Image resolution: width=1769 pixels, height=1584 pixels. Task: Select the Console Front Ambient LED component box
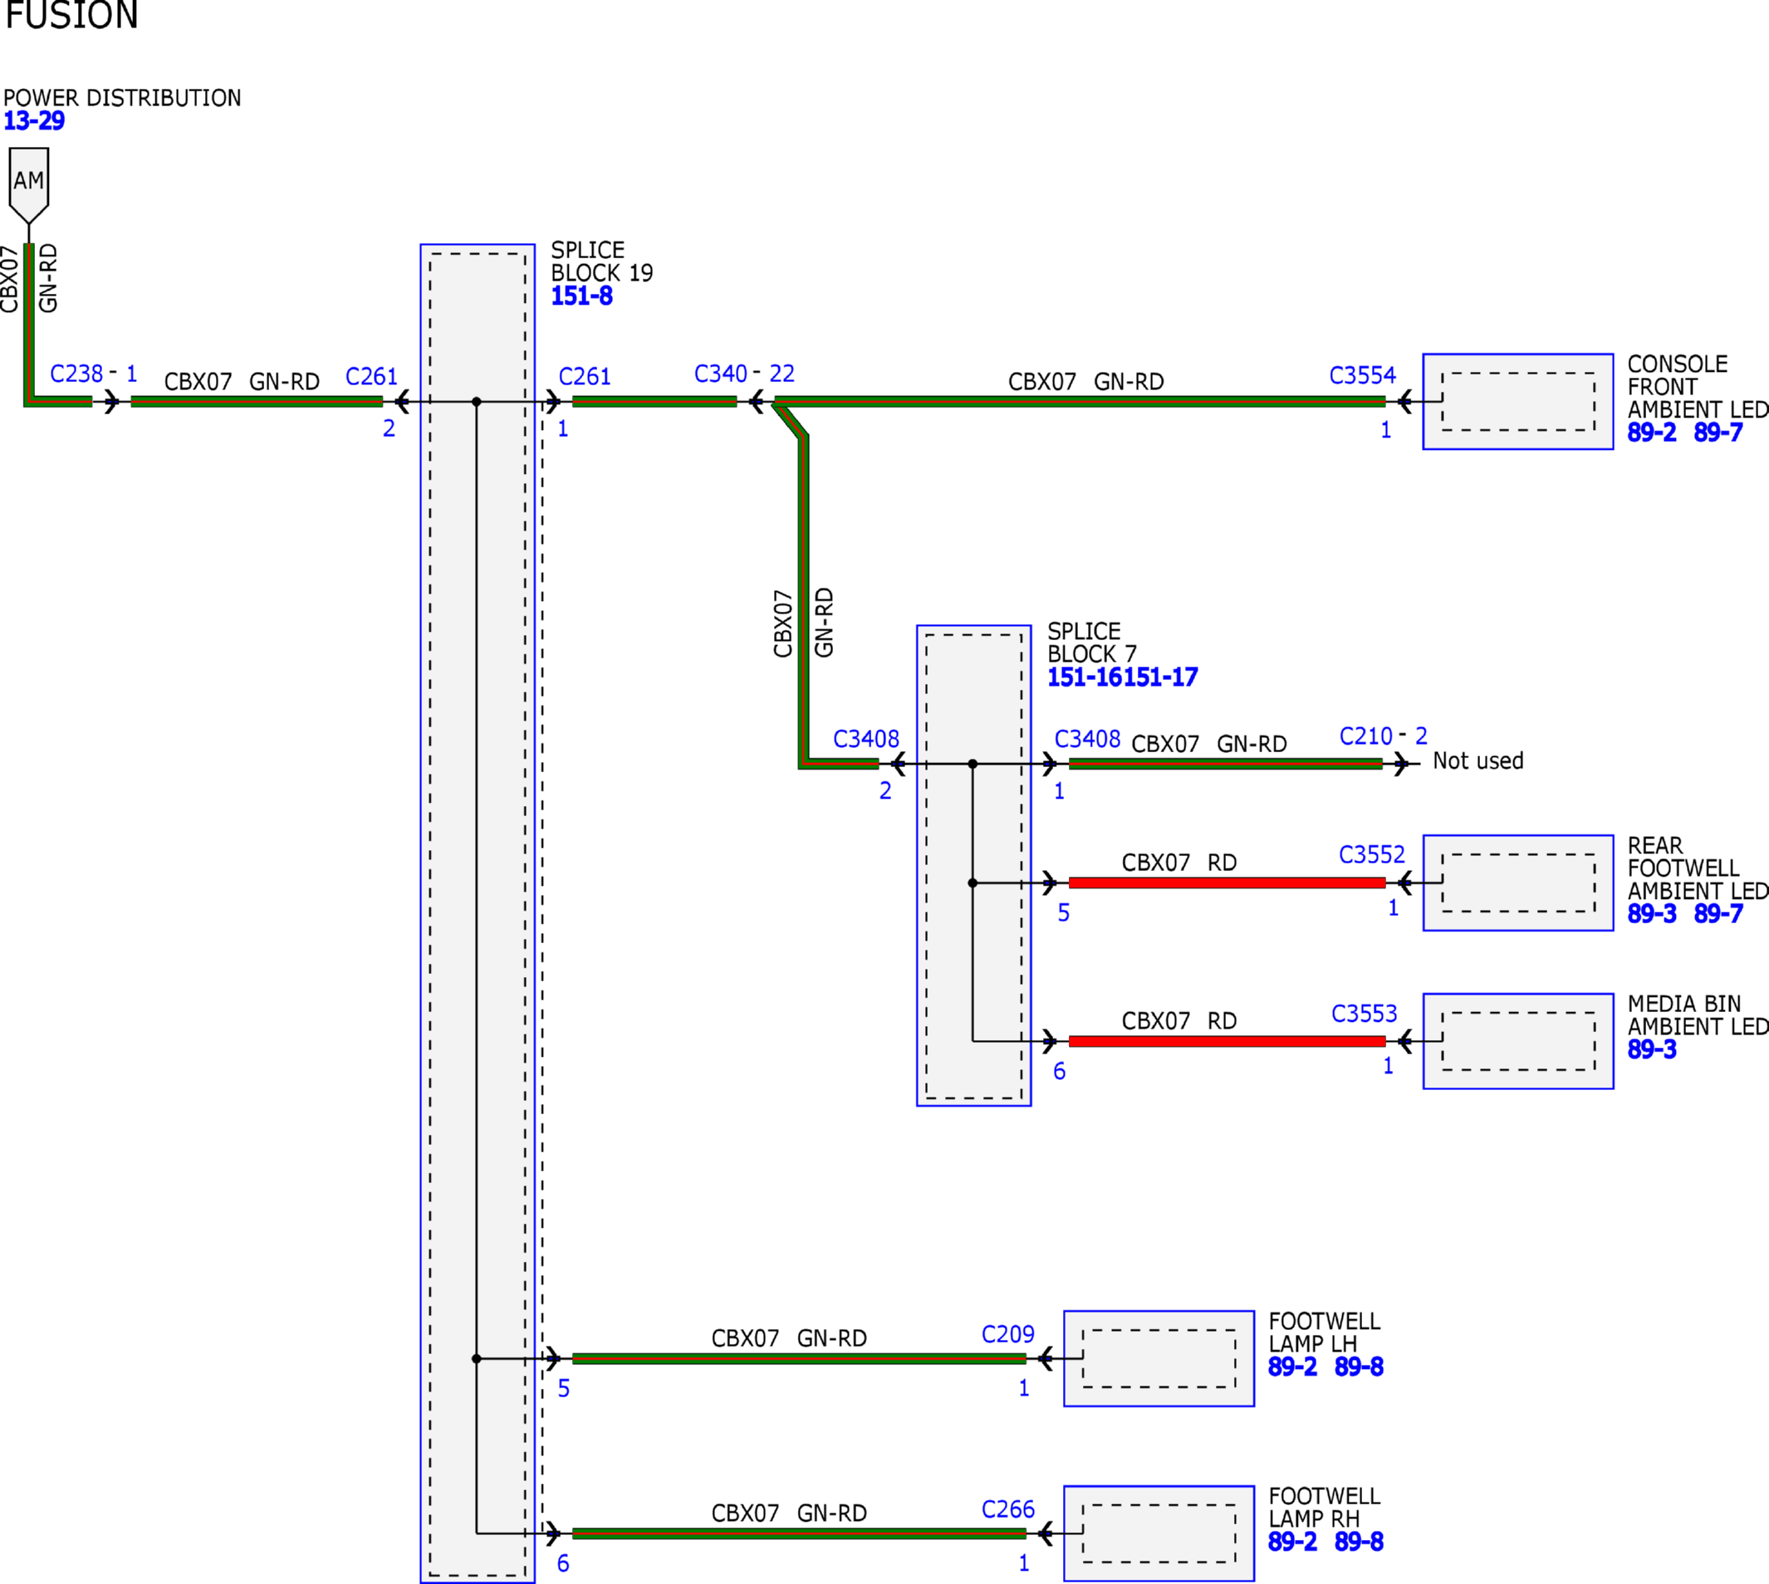1517,401
